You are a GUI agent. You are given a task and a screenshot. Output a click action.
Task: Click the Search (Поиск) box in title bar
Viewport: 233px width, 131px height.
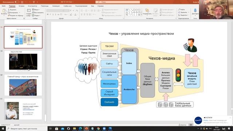pyautogui.click(x=118, y=2)
